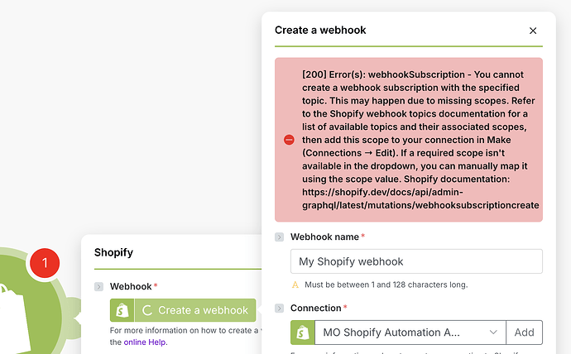Expand the Webhook name field options
The height and width of the screenshot is (354, 571).
[x=280, y=237]
